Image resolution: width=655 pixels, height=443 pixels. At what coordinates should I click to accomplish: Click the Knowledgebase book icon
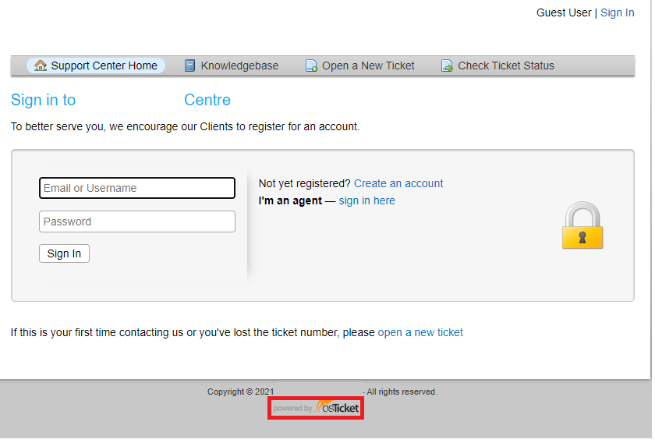190,66
